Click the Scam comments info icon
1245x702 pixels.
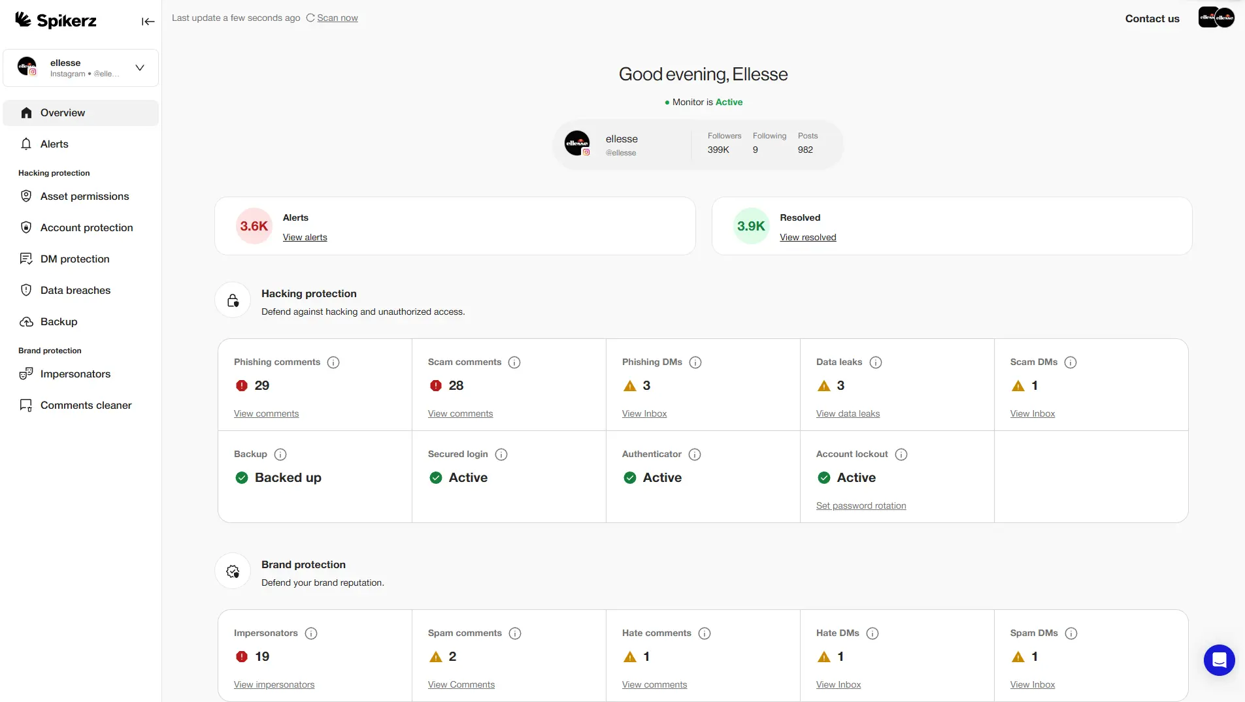coord(514,362)
